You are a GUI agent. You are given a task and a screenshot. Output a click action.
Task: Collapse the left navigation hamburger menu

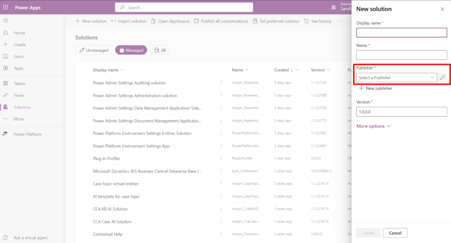point(6,21)
